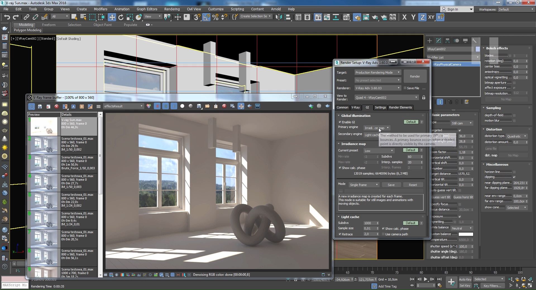
Task: Open the Modify panel tab icon
Action: (x=439, y=41)
